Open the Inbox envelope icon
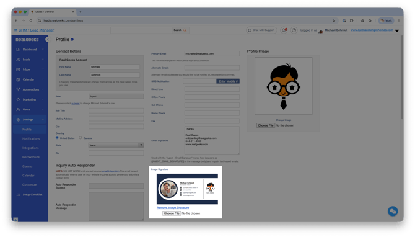The width and height of the screenshot is (415, 237). tap(18, 69)
